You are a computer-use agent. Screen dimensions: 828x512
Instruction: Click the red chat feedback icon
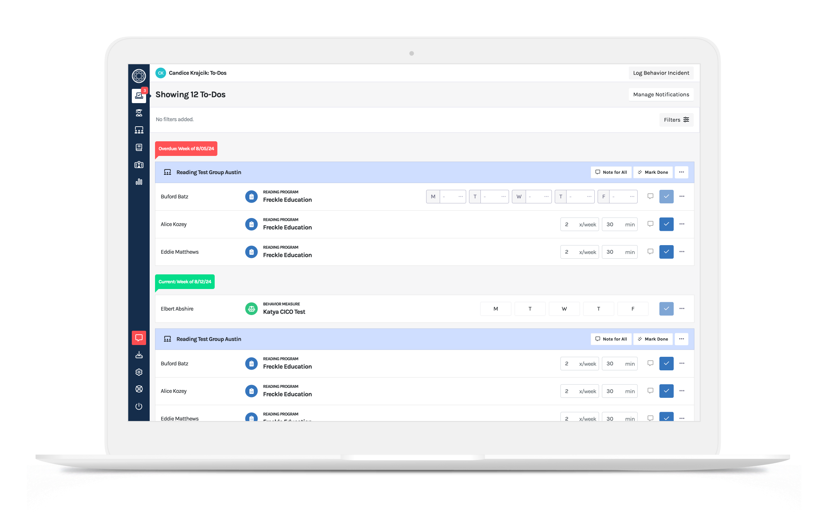pos(139,338)
